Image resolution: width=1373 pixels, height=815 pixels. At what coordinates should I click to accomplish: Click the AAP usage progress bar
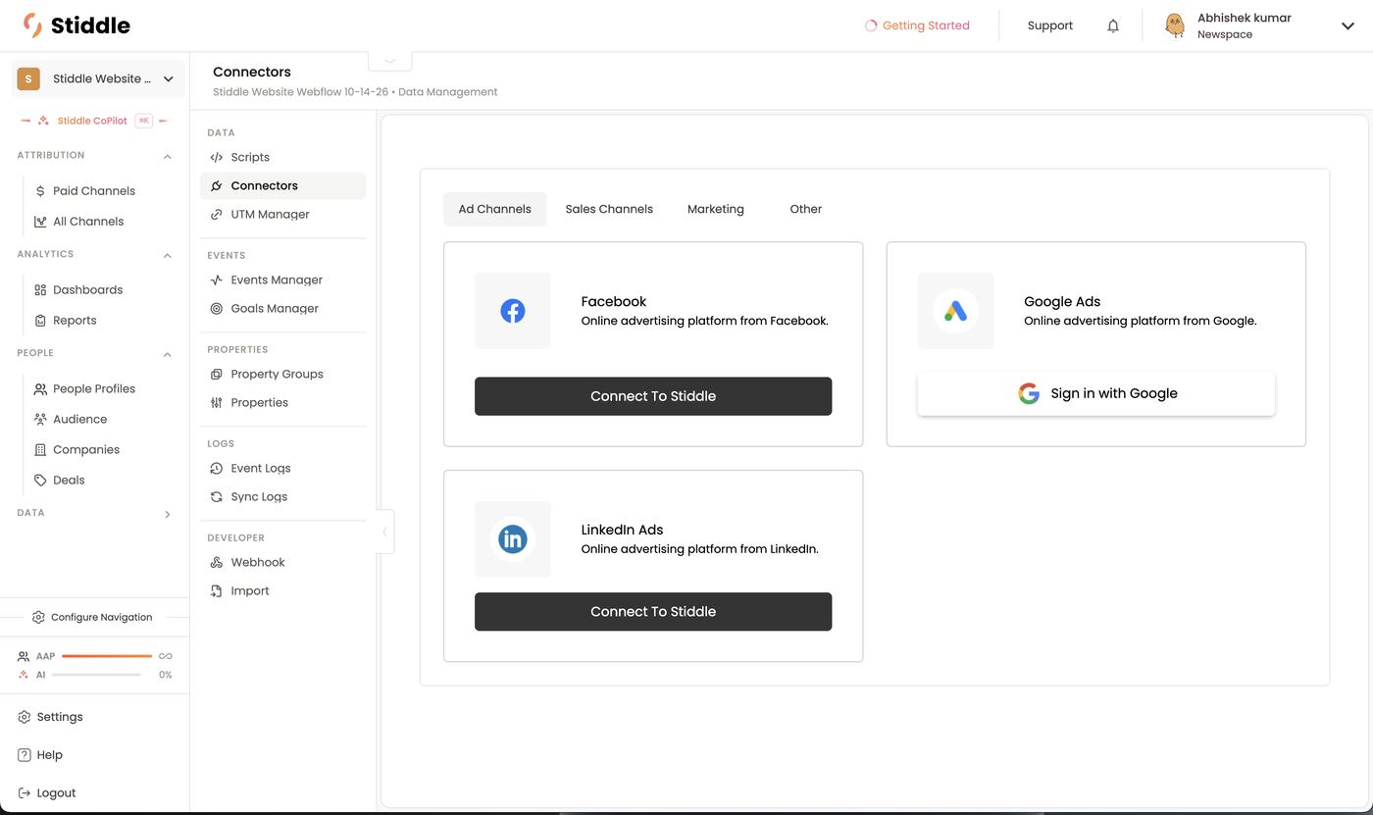(107, 656)
